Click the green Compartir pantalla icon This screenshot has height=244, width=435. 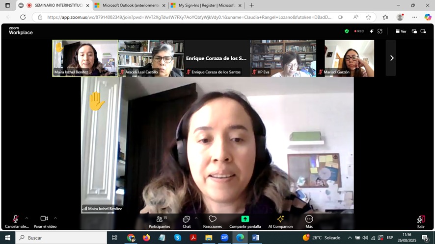(245, 219)
